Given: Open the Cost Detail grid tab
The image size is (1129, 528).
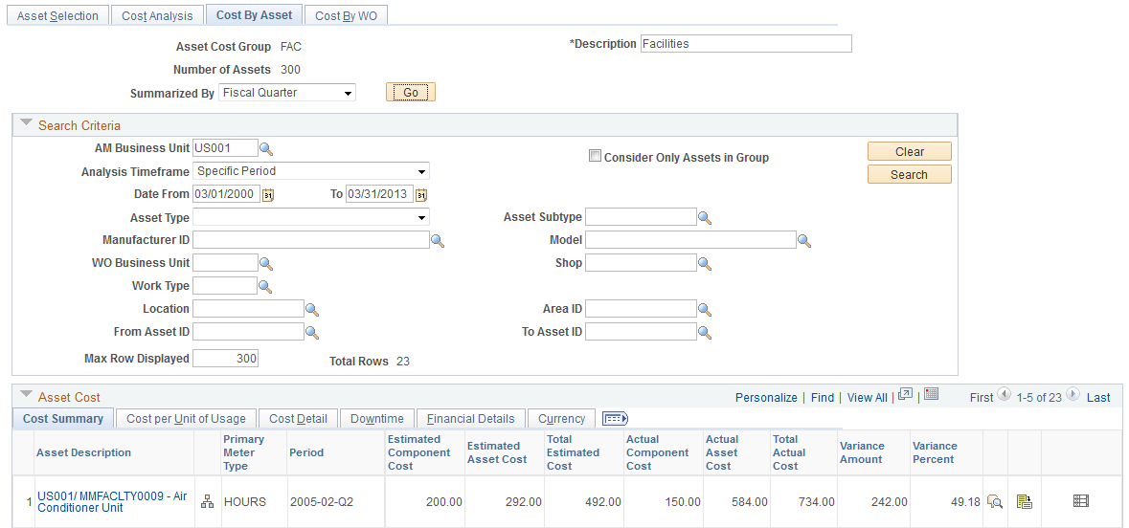Looking at the screenshot, I should click(298, 419).
